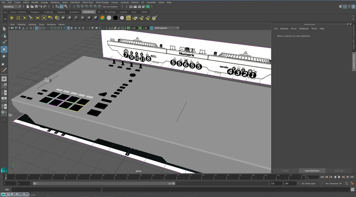Toggle snap to grids
The width and height of the screenshot is (356, 197).
78,6
